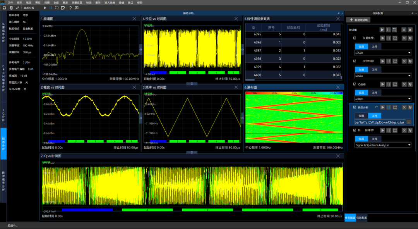Open the 4052D instrument dropdown

coord(382,53)
